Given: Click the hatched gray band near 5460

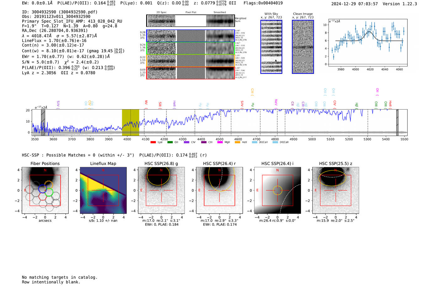Looking at the screenshot, I should (x=397, y=122).
